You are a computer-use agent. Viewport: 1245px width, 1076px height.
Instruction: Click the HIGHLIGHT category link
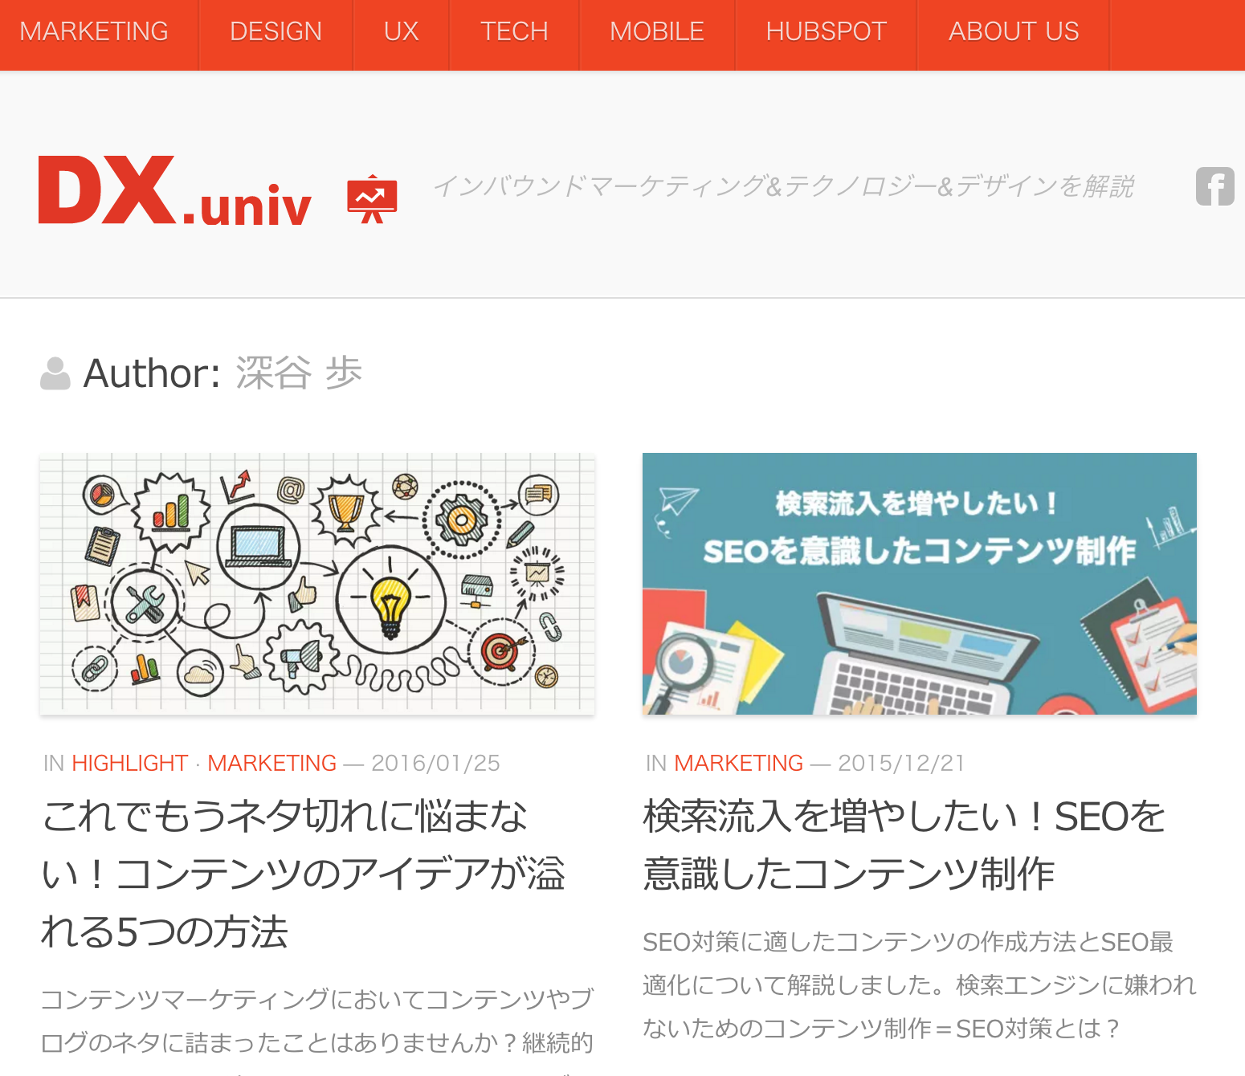pyautogui.click(x=129, y=763)
